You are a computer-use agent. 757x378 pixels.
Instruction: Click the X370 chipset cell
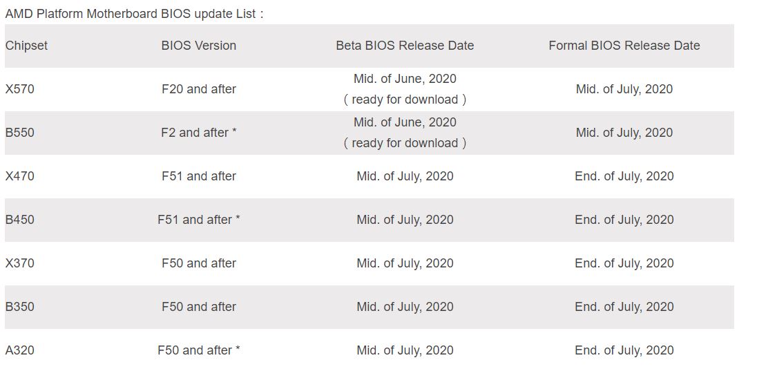[19, 263]
